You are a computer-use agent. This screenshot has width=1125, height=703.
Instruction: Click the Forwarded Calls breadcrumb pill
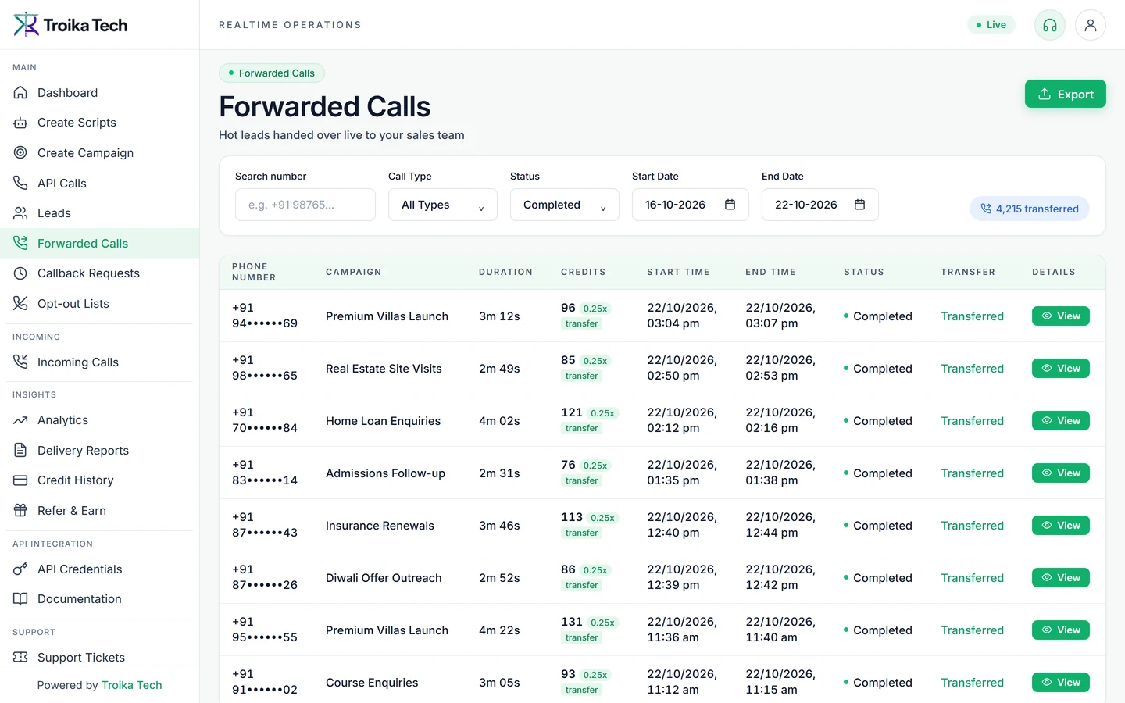(272, 73)
